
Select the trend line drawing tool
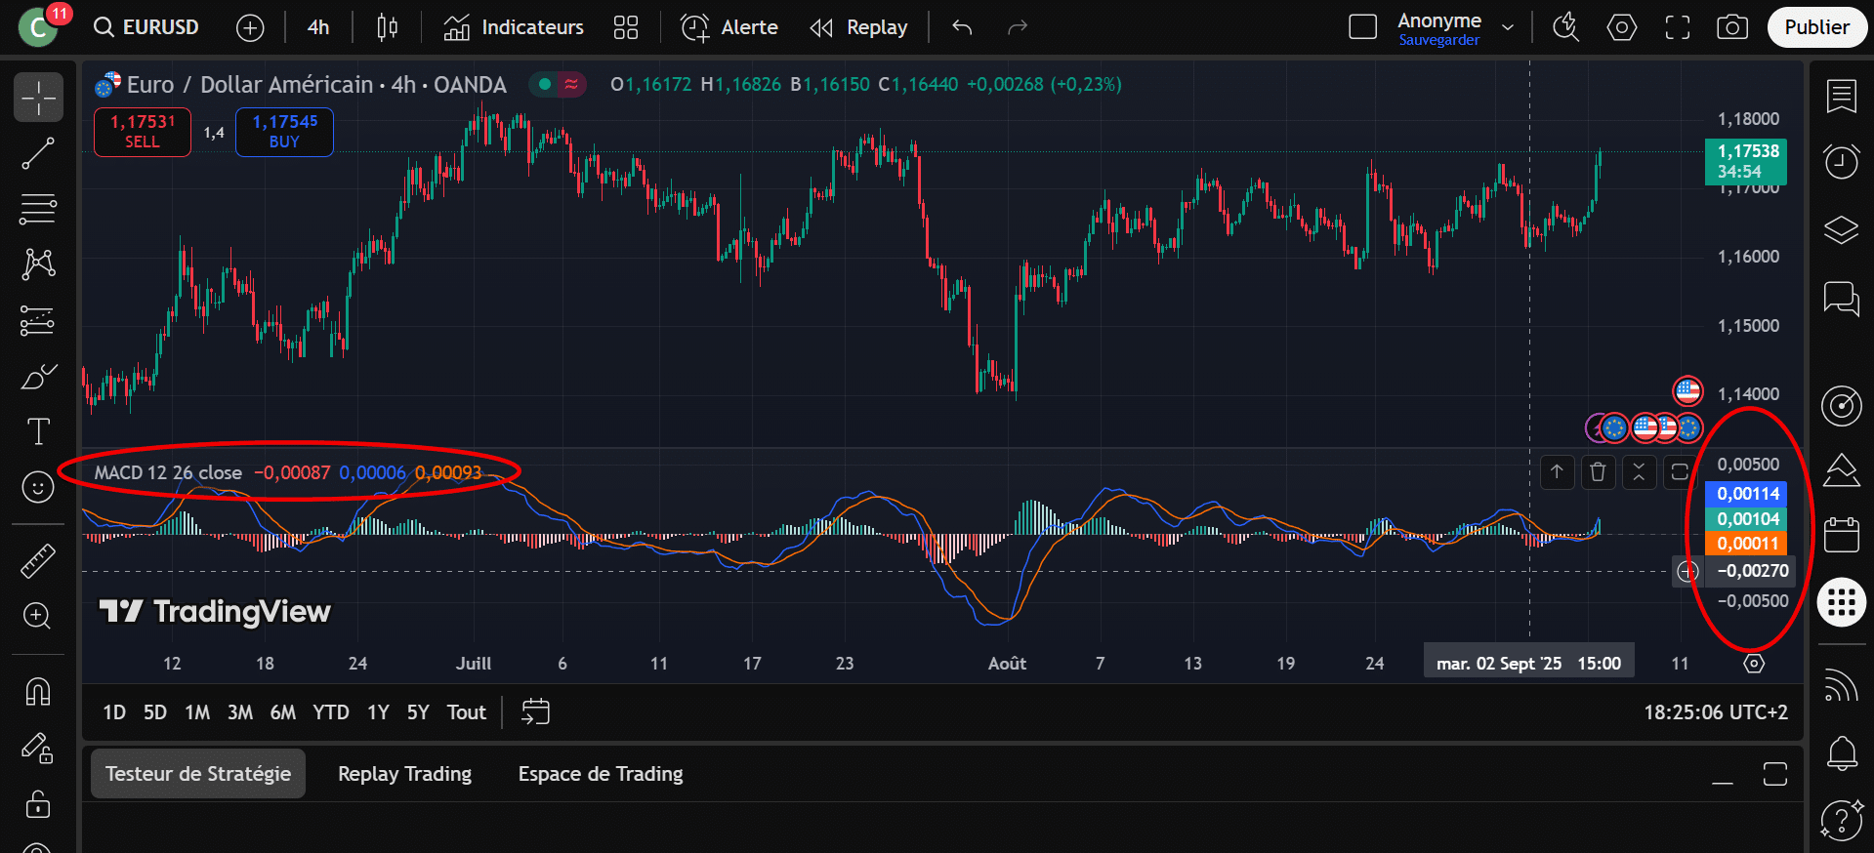[x=38, y=153]
